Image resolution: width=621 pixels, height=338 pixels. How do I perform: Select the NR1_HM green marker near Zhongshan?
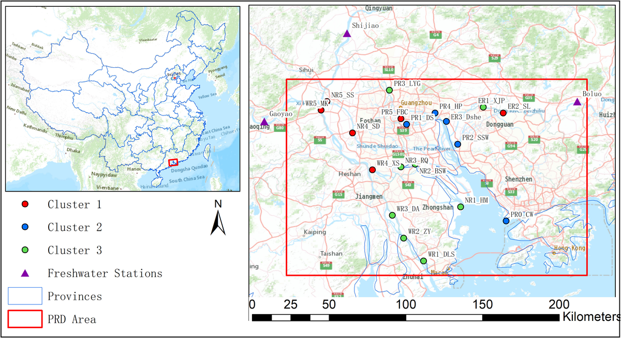(460, 207)
